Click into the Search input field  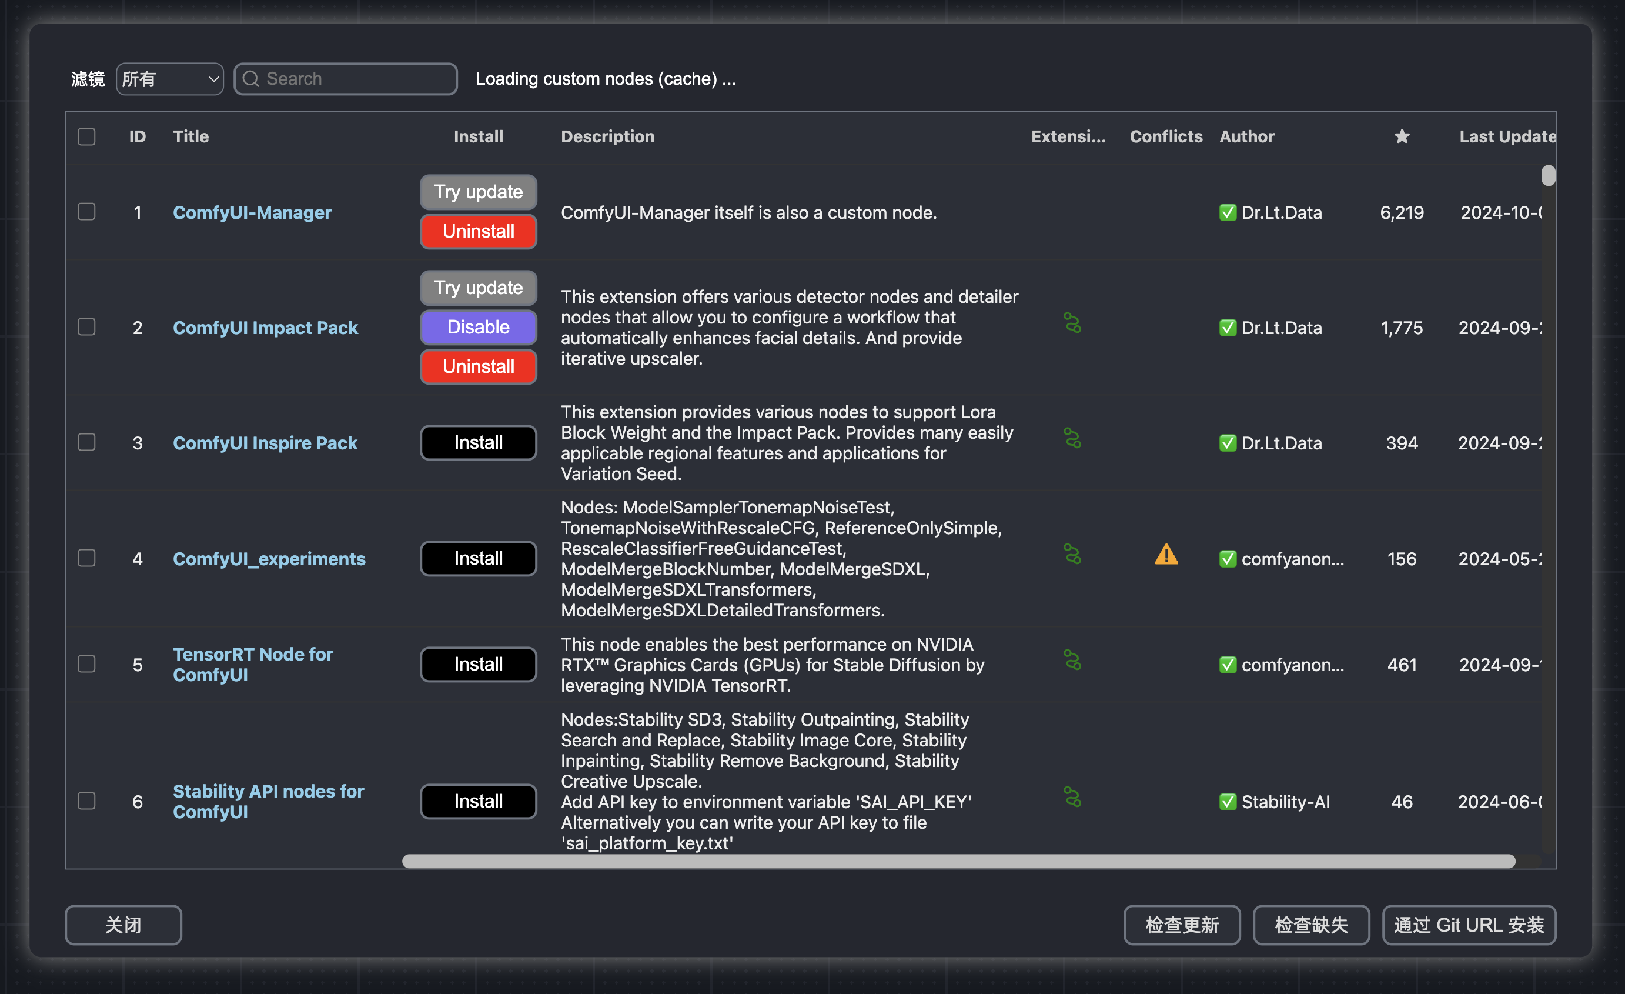[x=356, y=79]
